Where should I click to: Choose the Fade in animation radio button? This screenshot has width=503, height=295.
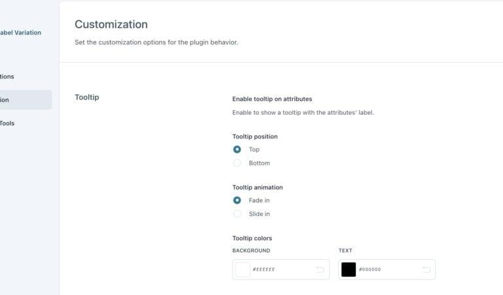coord(237,200)
